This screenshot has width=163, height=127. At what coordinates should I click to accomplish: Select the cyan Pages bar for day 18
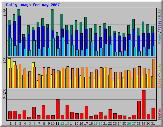pyautogui.click(x=92, y=49)
